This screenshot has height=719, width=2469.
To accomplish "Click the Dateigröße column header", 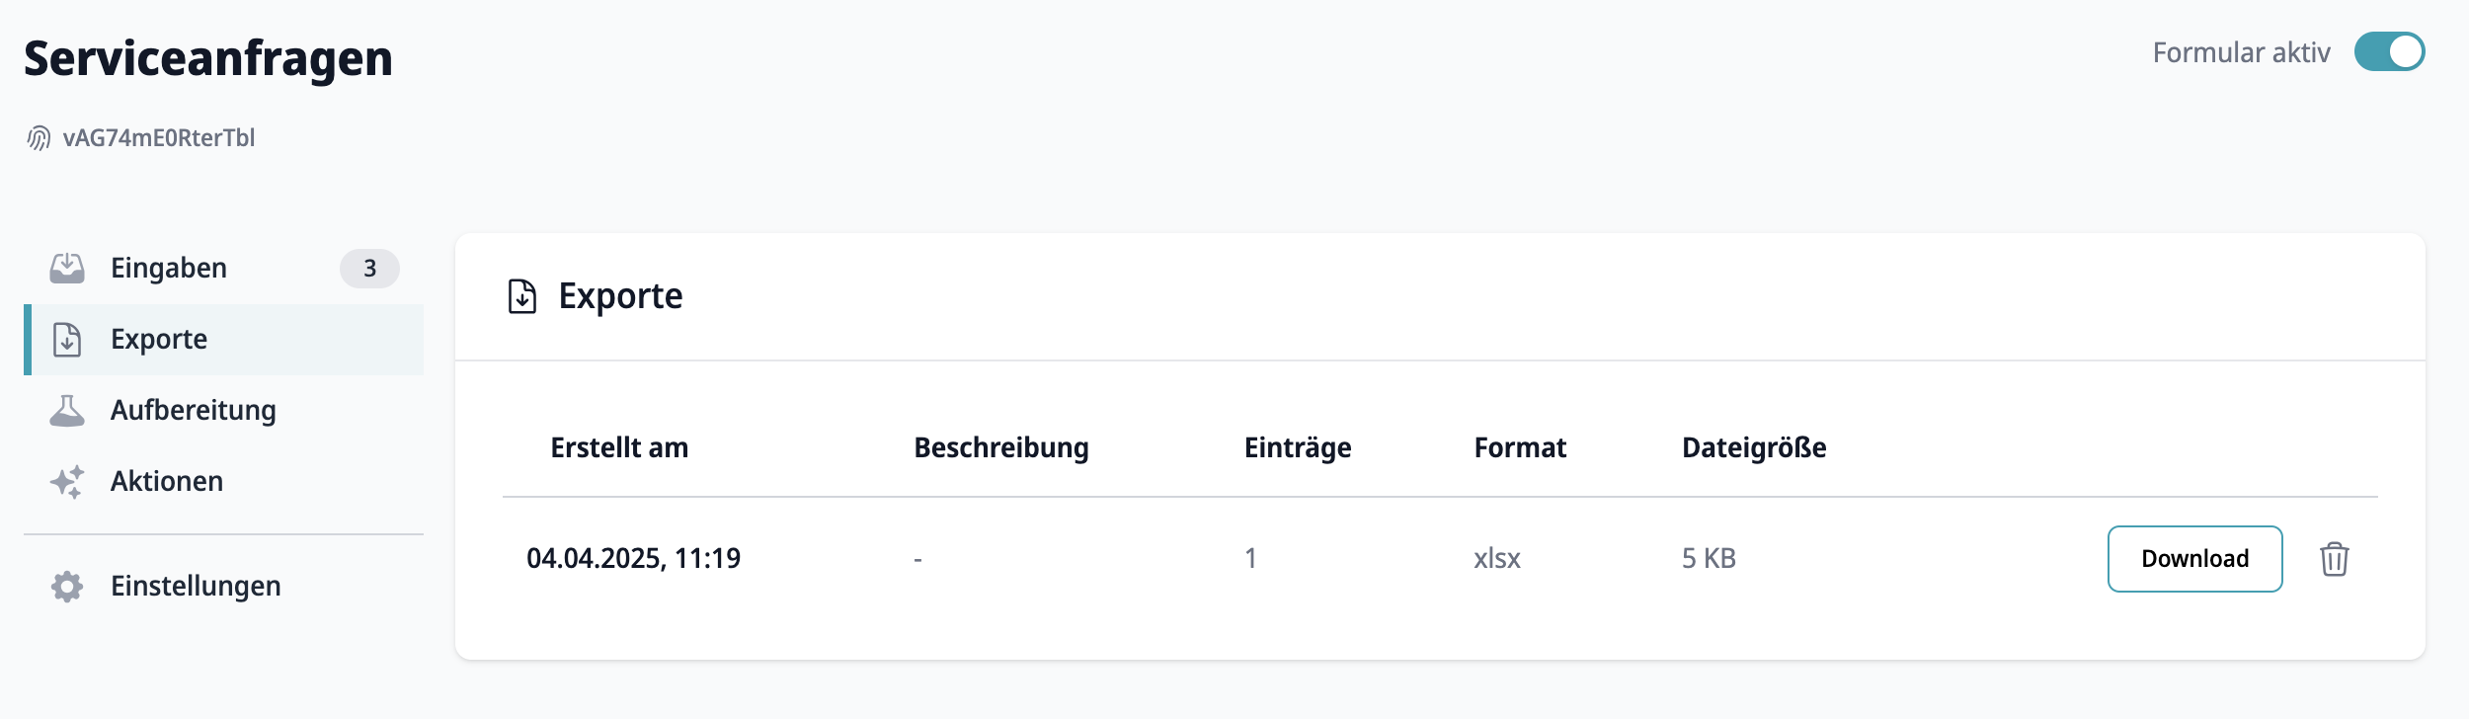I will click(1754, 447).
